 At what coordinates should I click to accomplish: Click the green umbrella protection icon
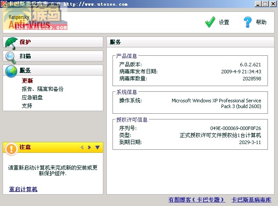click(x=11, y=43)
